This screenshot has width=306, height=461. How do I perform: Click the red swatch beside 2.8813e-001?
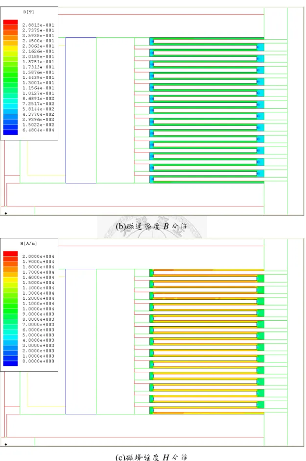tap(10, 23)
